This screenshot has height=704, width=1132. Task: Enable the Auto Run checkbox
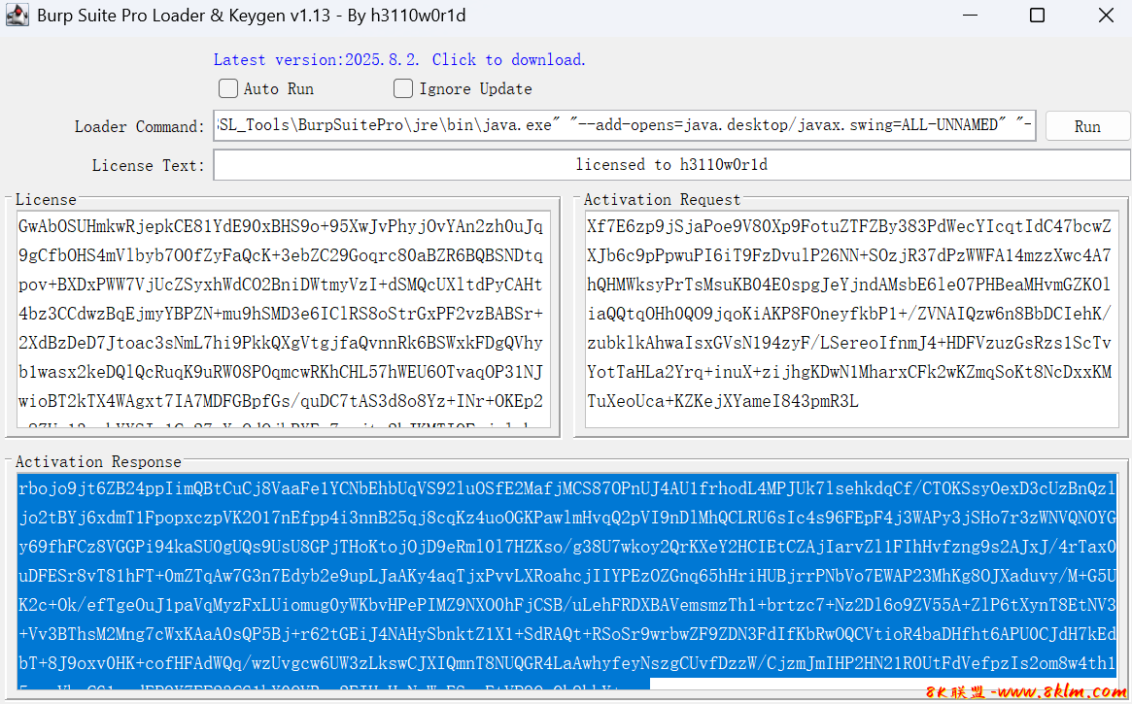coord(228,89)
